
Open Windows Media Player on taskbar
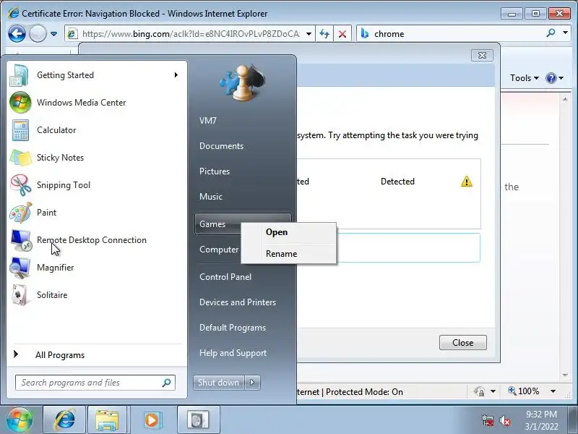click(152, 420)
